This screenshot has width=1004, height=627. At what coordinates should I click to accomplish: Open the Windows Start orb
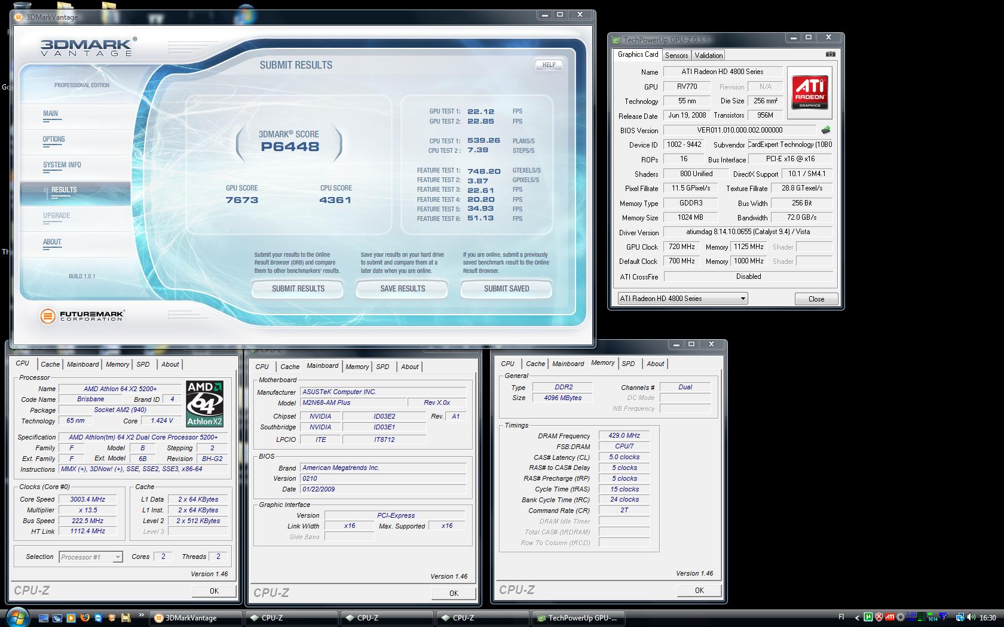click(17, 617)
